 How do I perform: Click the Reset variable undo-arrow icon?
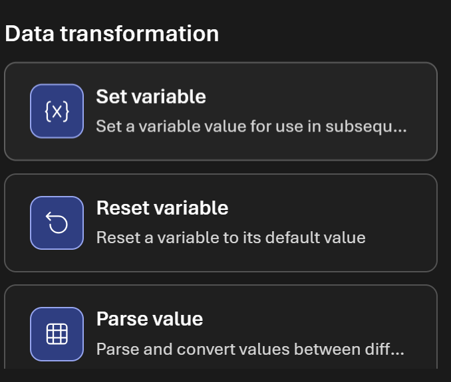pyautogui.click(x=57, y=223)
